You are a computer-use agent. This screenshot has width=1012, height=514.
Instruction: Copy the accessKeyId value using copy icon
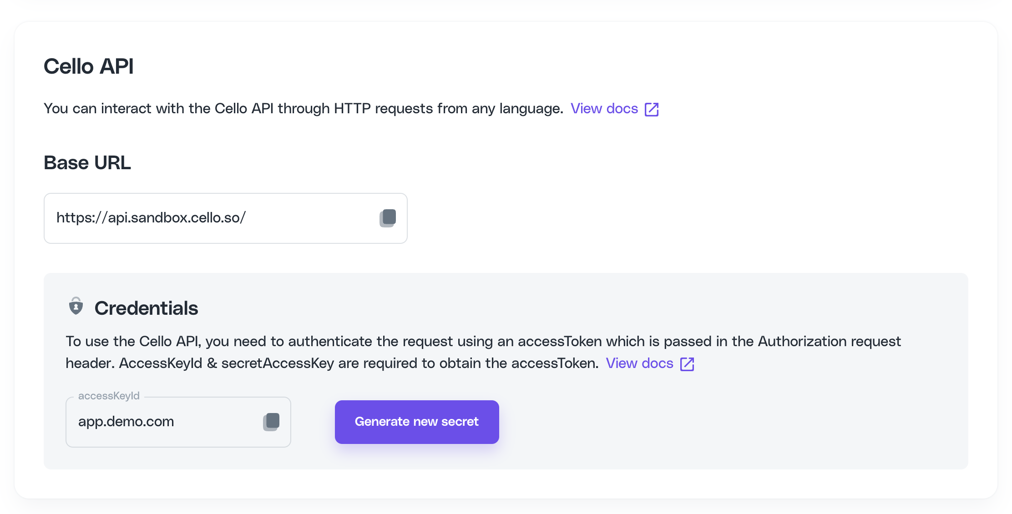pos(271,422)
